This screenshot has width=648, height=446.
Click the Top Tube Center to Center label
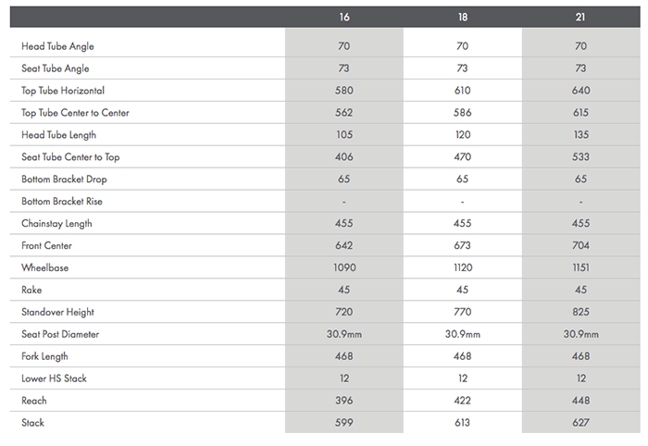coord(75,113)
